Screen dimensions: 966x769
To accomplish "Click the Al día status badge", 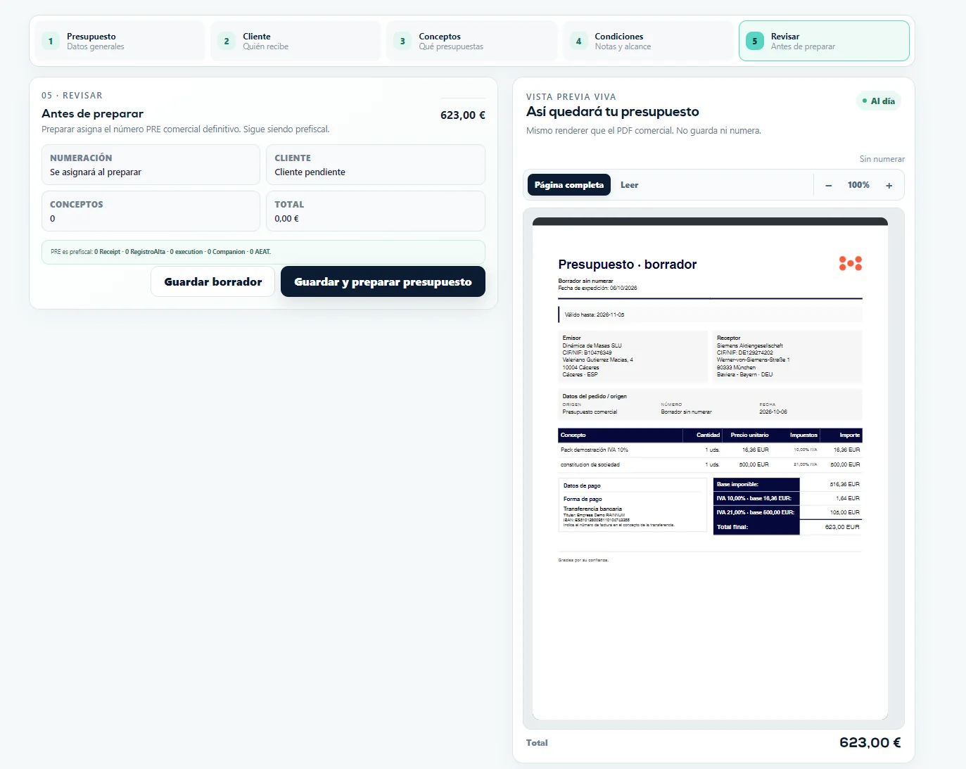I will pos(879,101).
